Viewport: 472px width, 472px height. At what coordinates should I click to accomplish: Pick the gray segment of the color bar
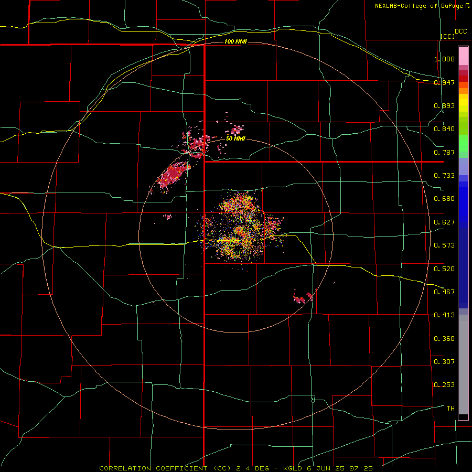tap(463, 364)
